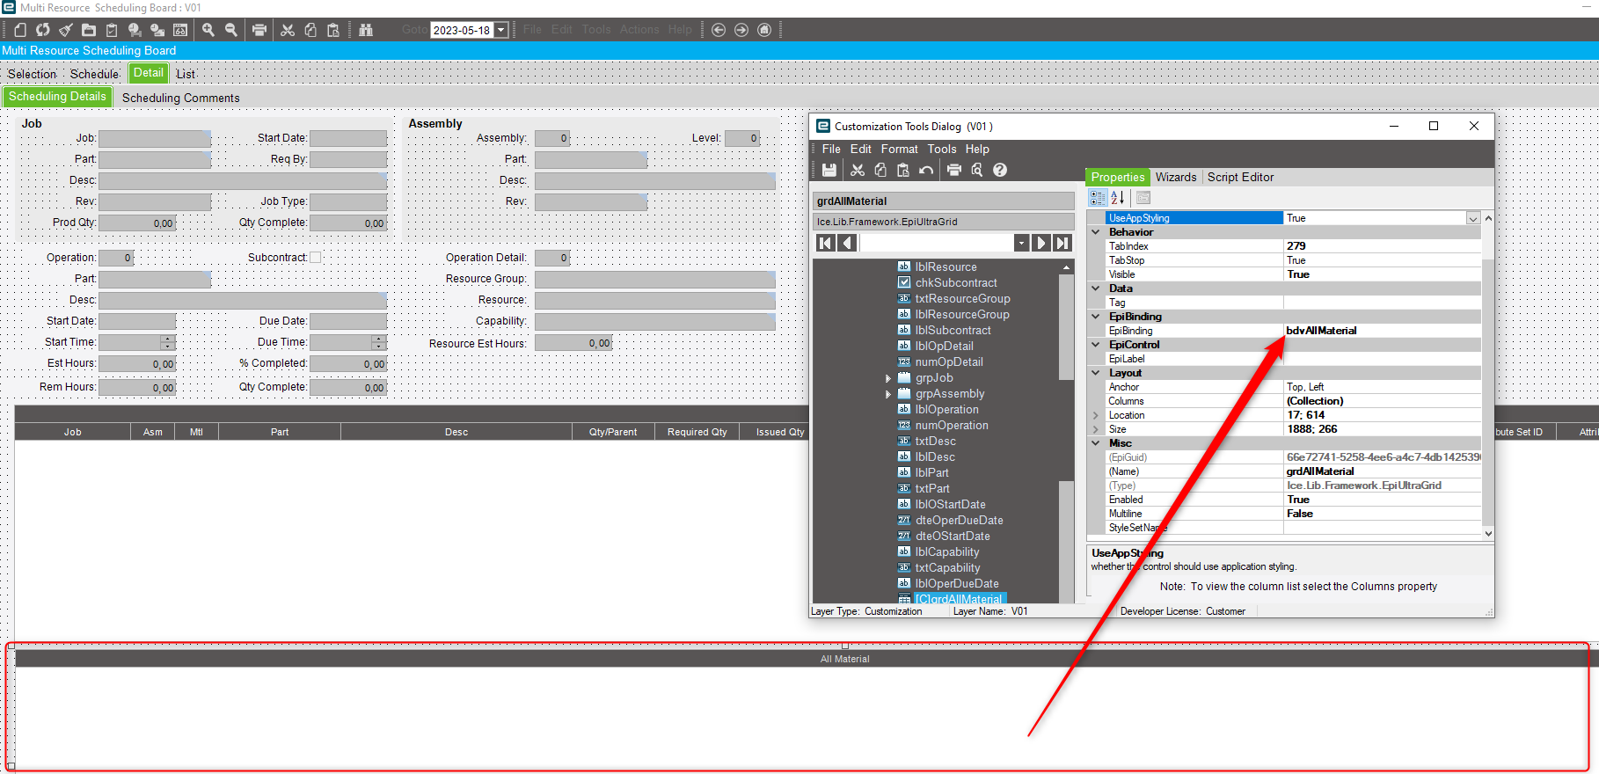Open the control navigator dropdown arrow
1599x774 pixels.
tap(1021, 243)
